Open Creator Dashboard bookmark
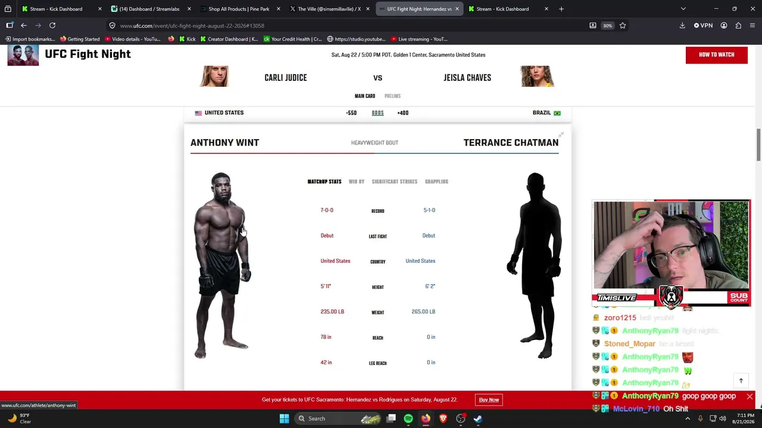Viewport: 762px width, 428px height. point(229,39)
